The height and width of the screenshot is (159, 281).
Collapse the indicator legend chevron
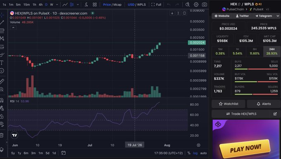pos(13,28)
